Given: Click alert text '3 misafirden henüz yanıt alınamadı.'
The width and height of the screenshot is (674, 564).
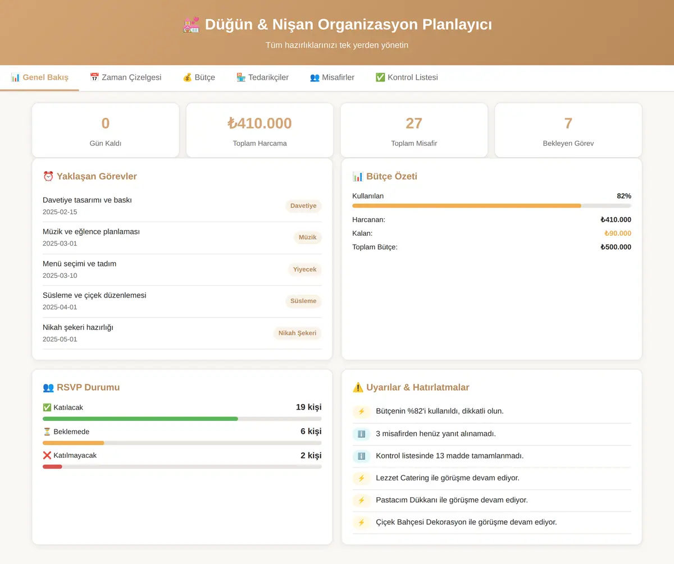Looking at the screenshot, I should (436, 434).
